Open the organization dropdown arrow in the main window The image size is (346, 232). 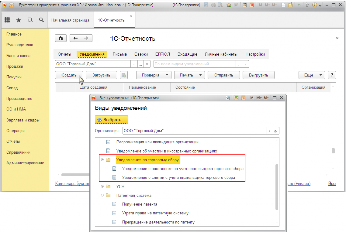click(x=134, y=64)
